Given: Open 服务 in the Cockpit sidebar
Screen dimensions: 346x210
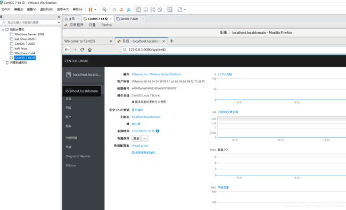Looking at the screenshot, I should click(69, 126).
